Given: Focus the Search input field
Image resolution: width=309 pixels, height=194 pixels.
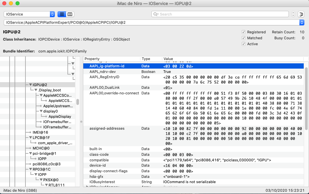Looking at the screenshot, I should click(220, 14).
